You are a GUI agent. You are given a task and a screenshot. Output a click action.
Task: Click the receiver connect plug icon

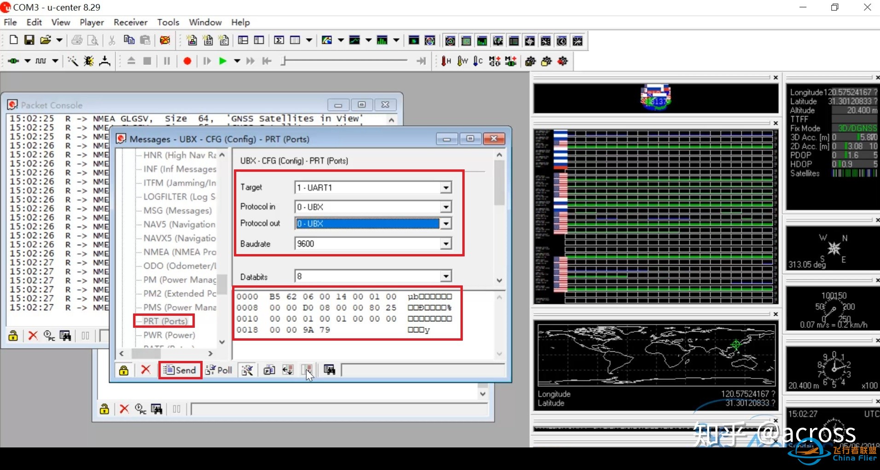[13, 61]
